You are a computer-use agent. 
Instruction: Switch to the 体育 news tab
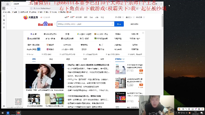51,59
